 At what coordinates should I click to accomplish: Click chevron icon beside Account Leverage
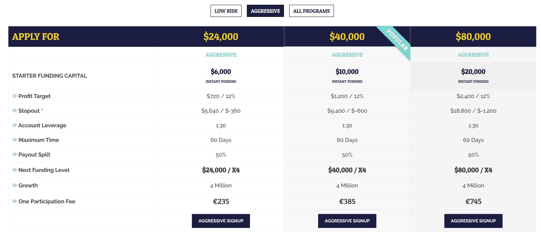click(15, 125)
